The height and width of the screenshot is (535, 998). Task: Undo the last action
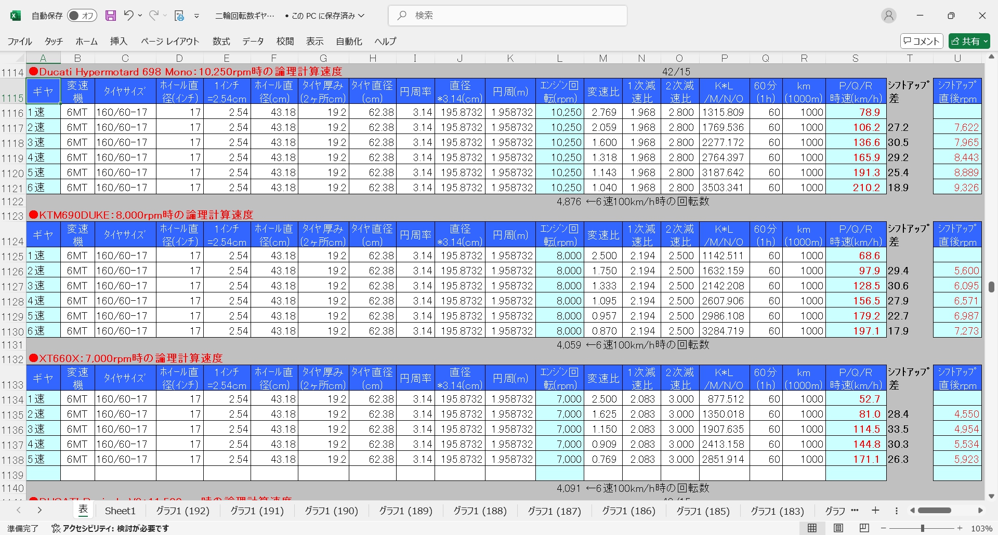[x=128, y=16]
